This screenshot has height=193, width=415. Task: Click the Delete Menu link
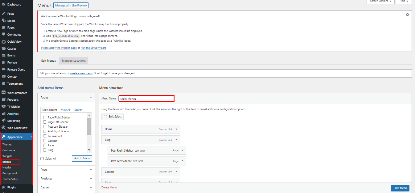coord(109,187)
